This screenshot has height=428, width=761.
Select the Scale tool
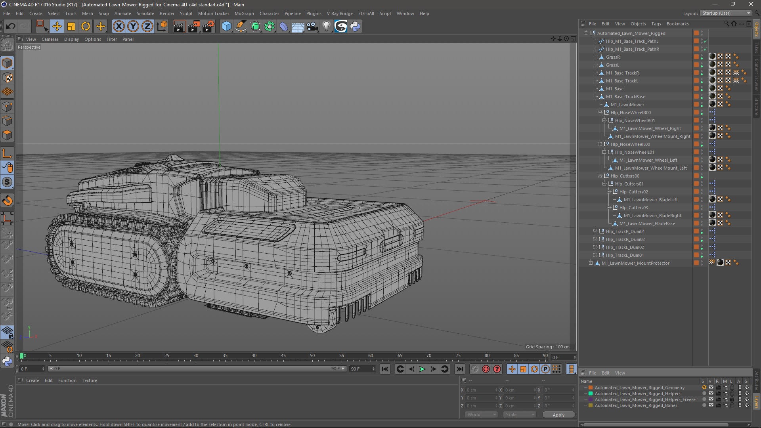pyautogui.click(x=71, y=27)
